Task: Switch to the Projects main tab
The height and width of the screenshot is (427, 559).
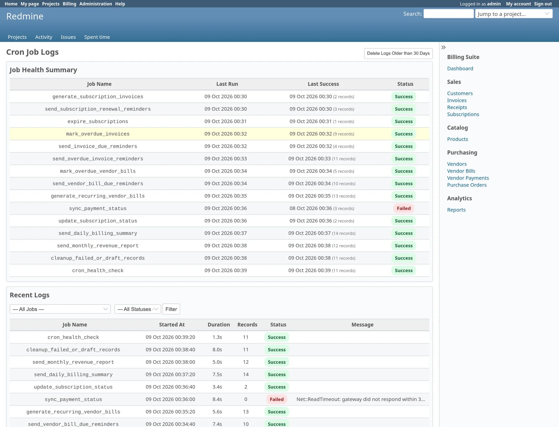Action: (x=17, y=37)
